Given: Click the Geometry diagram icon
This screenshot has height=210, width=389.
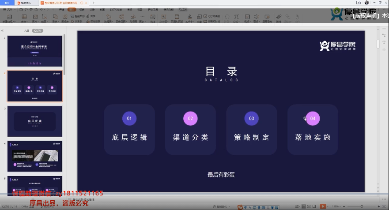Looking at the screenshot, I should 133,17.
